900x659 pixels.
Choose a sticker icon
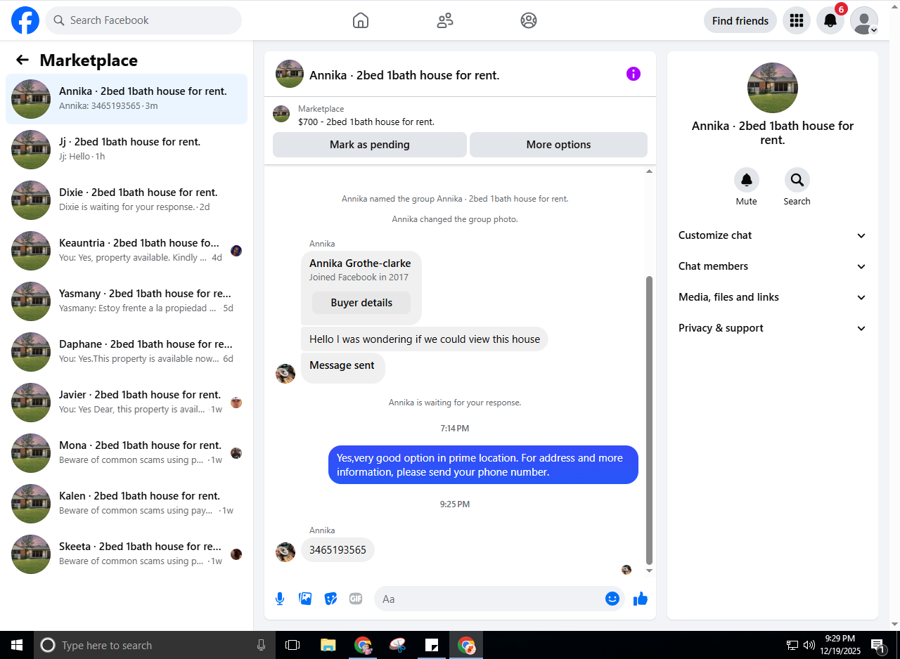click(330, 599)
